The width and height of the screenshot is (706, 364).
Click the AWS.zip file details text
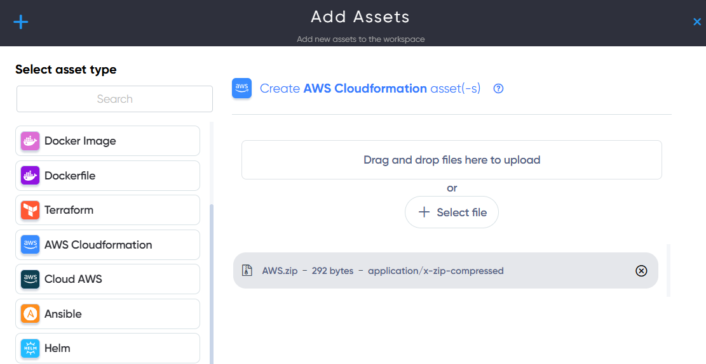click(x=383, y=271)
